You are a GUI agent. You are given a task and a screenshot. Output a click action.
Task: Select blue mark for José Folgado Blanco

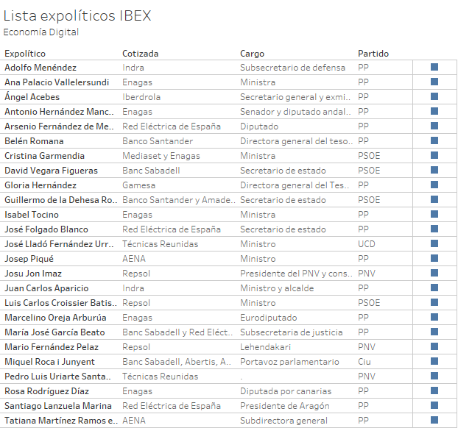[x=434, y=229]
